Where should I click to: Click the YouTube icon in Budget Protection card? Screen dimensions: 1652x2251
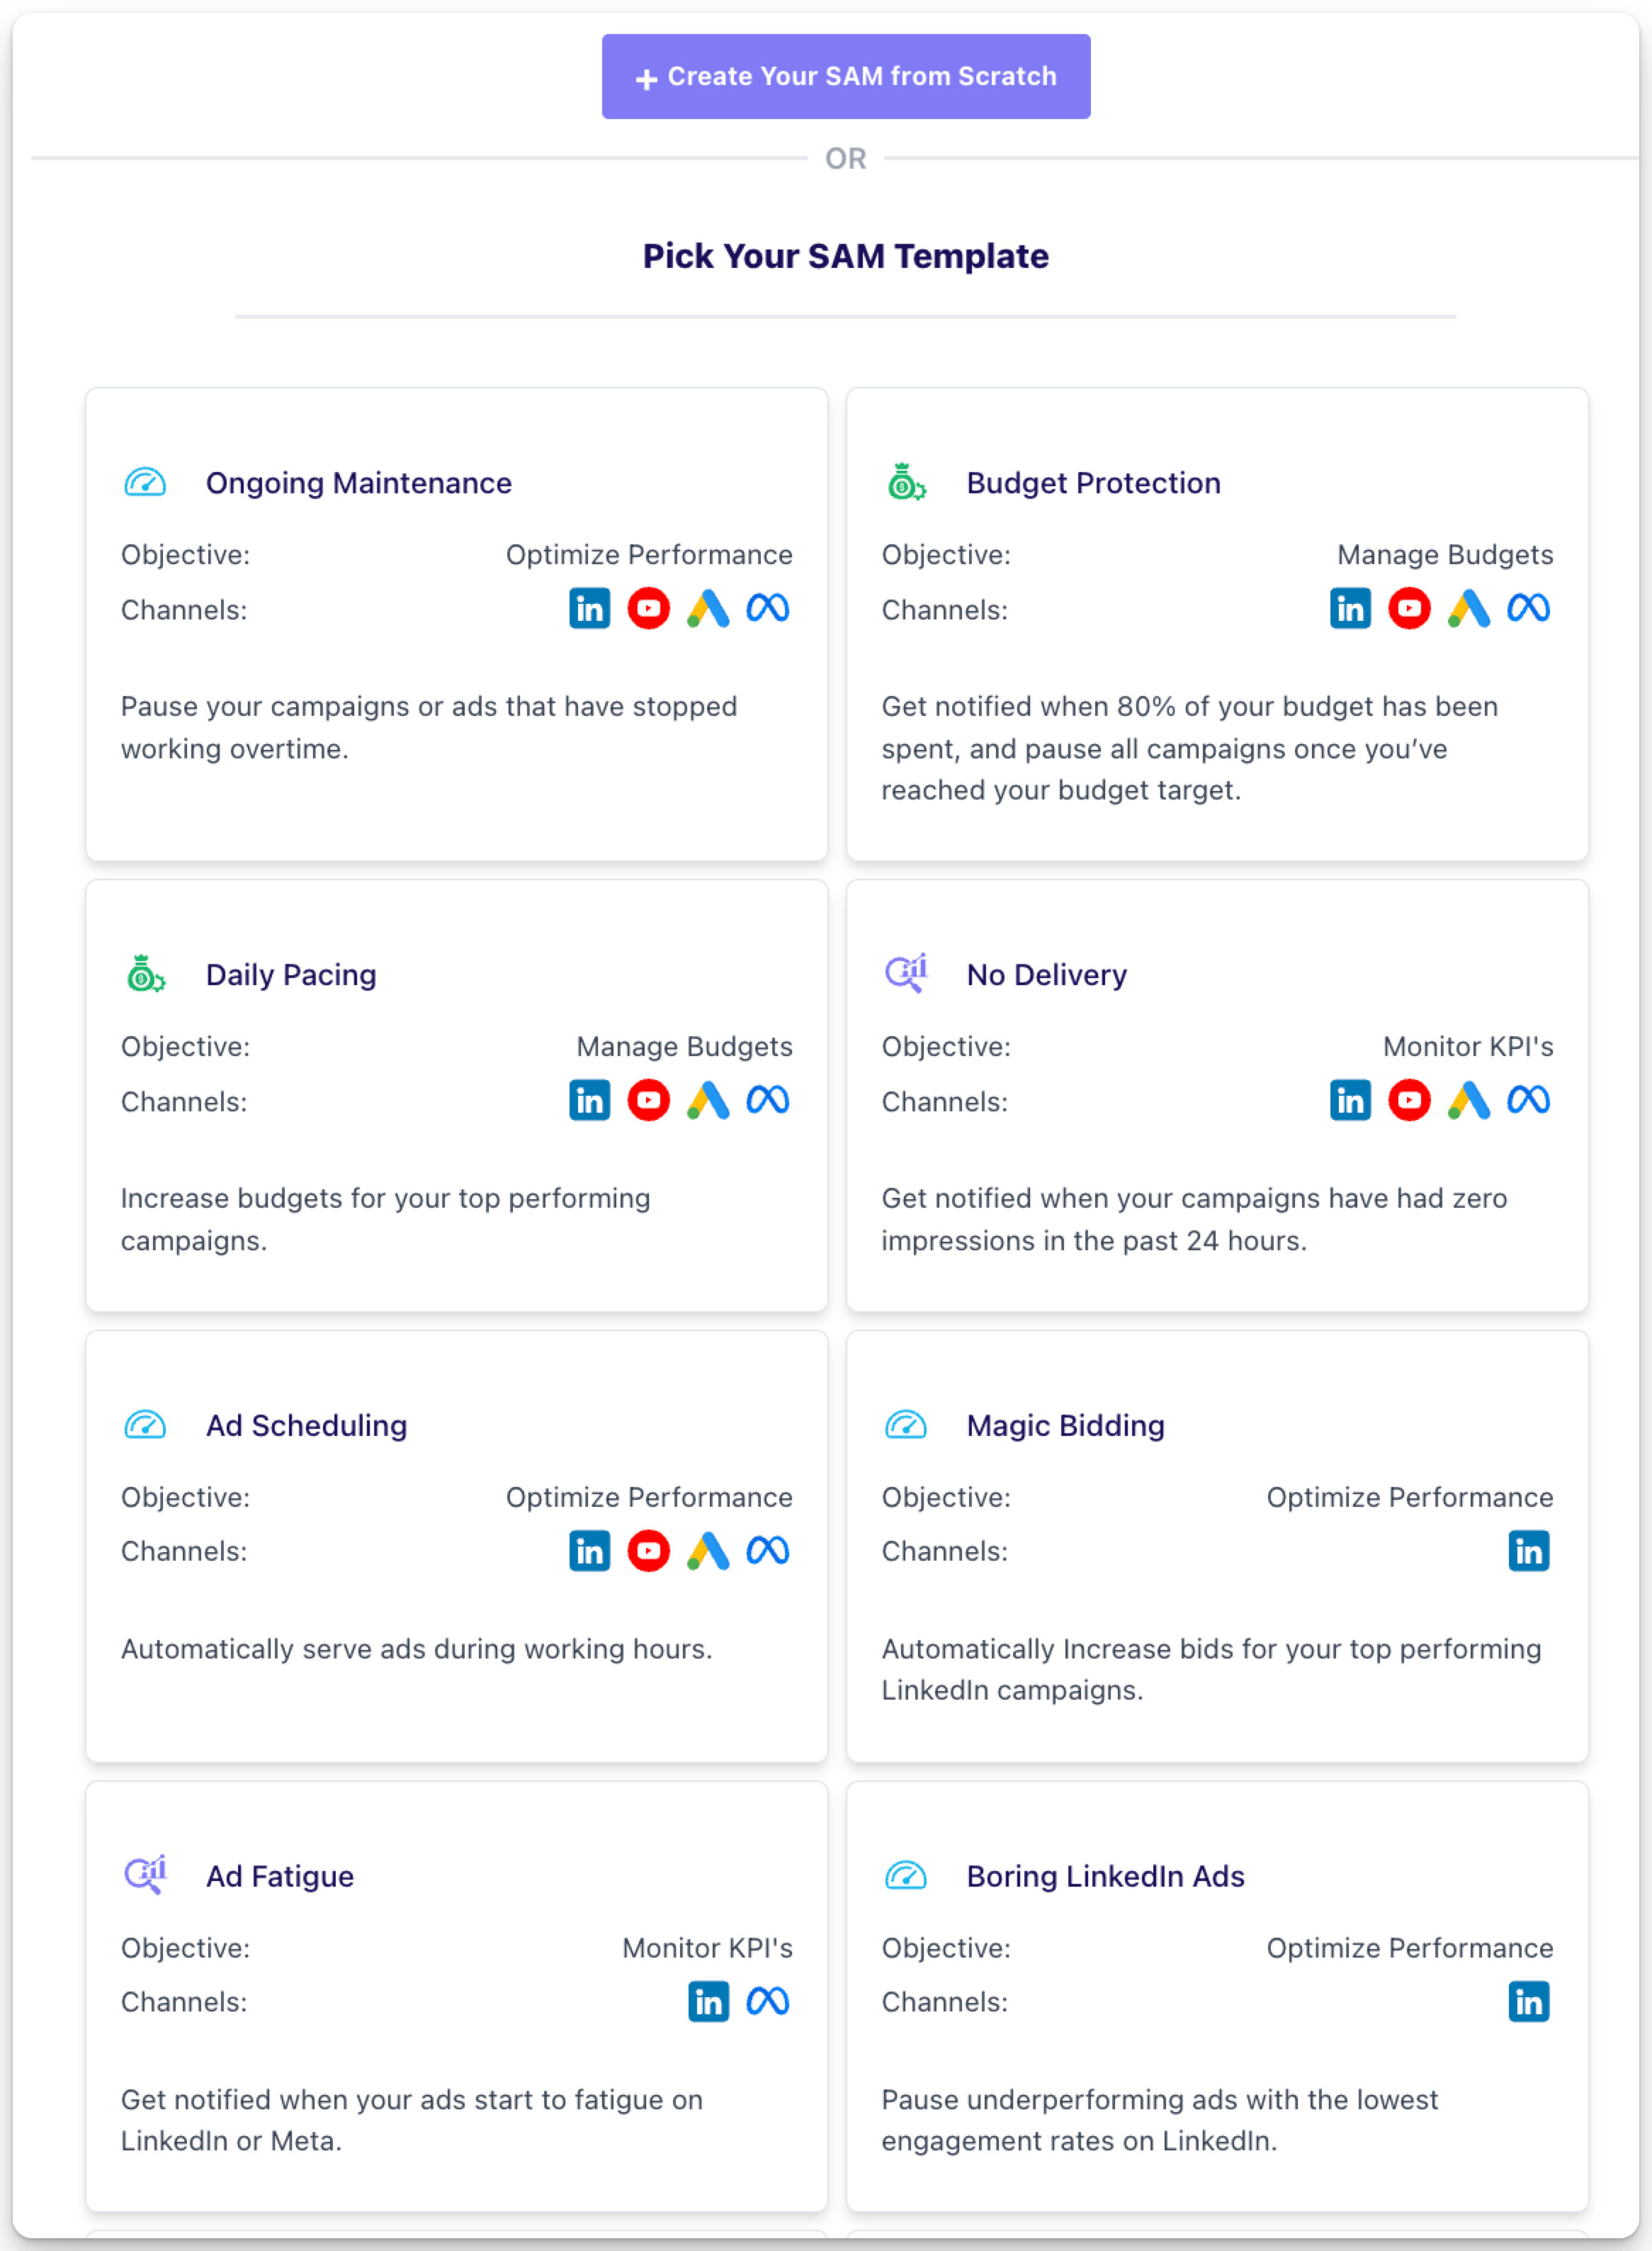click(1409, 608)
